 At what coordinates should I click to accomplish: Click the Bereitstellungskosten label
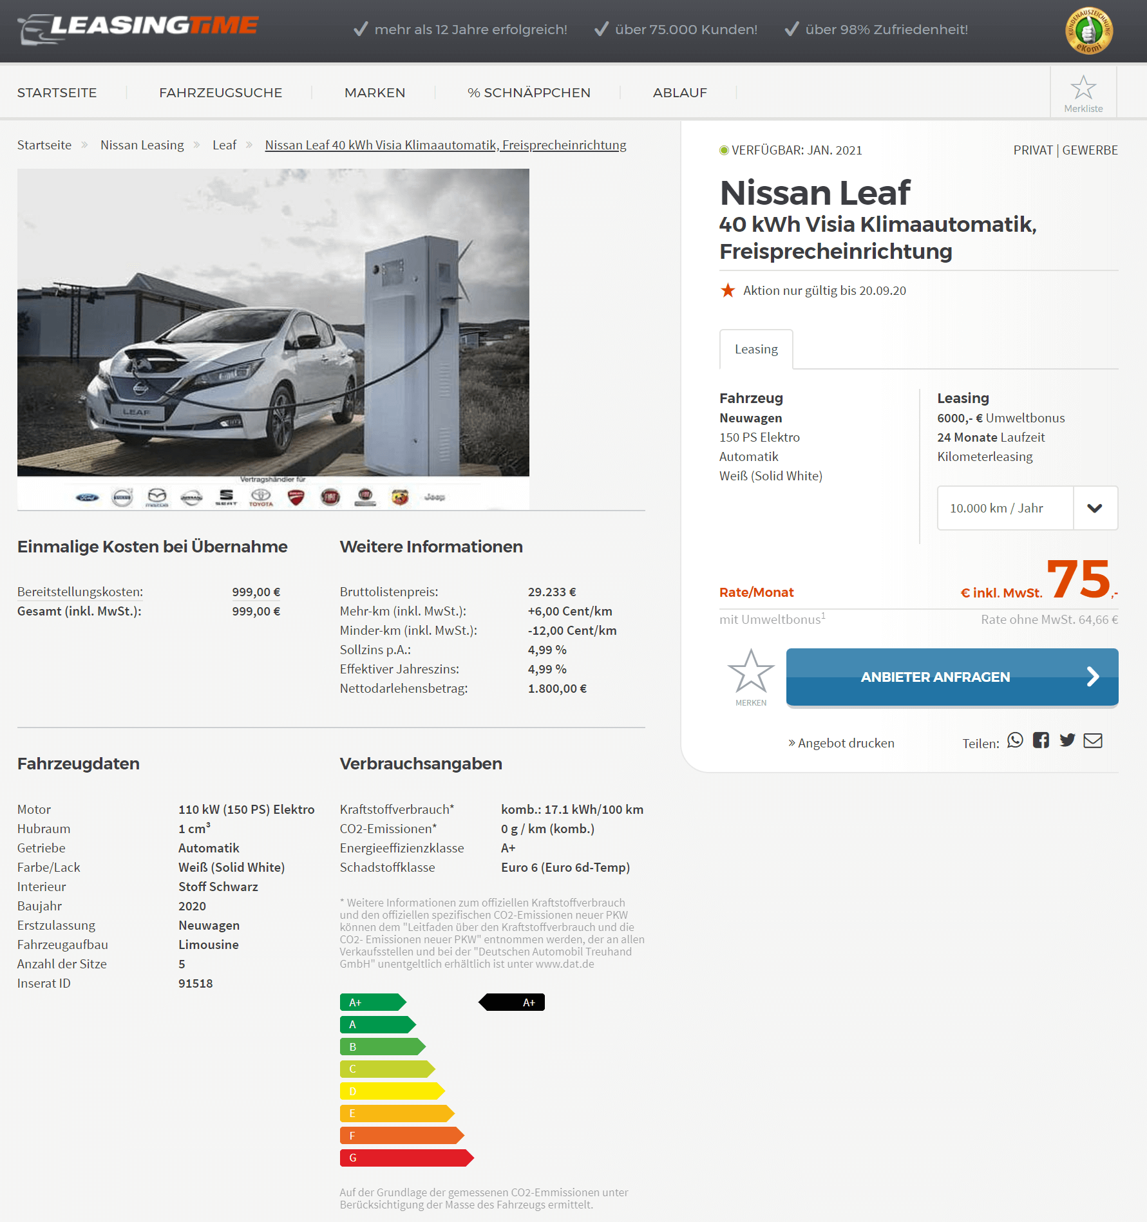(x=80, y=592)
